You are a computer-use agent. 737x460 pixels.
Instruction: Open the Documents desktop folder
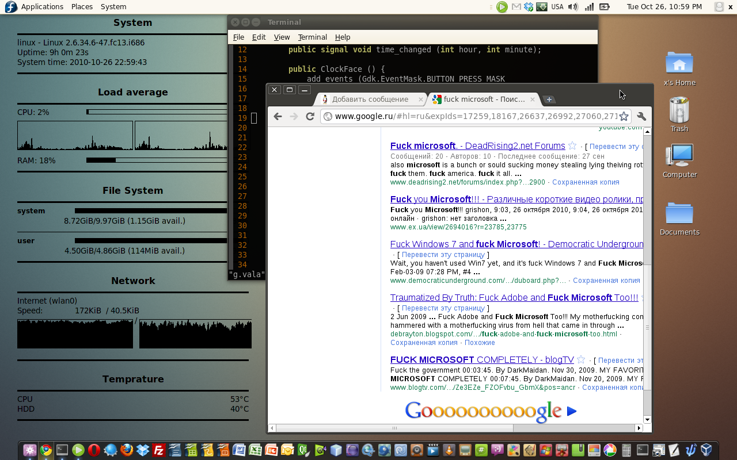[679, 218]
